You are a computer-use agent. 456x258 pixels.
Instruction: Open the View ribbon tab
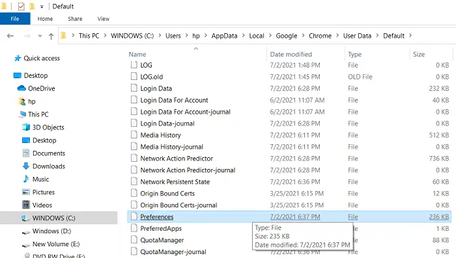(103, 19)
